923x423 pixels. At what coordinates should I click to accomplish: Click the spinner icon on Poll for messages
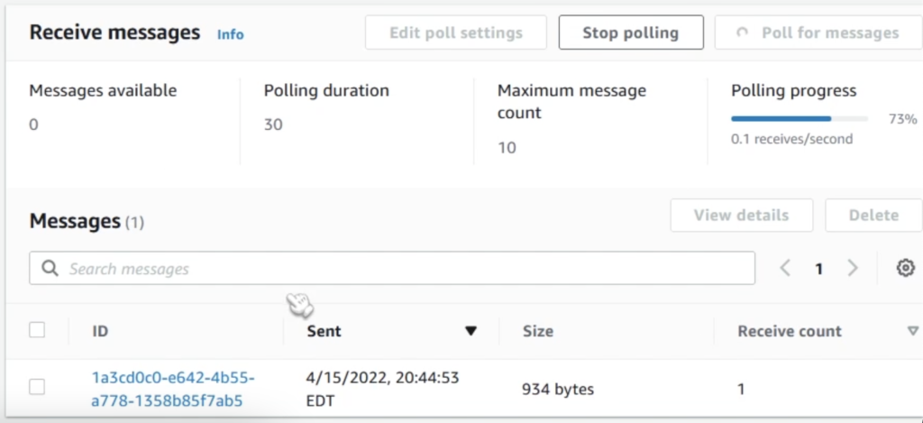pos(743,32)
